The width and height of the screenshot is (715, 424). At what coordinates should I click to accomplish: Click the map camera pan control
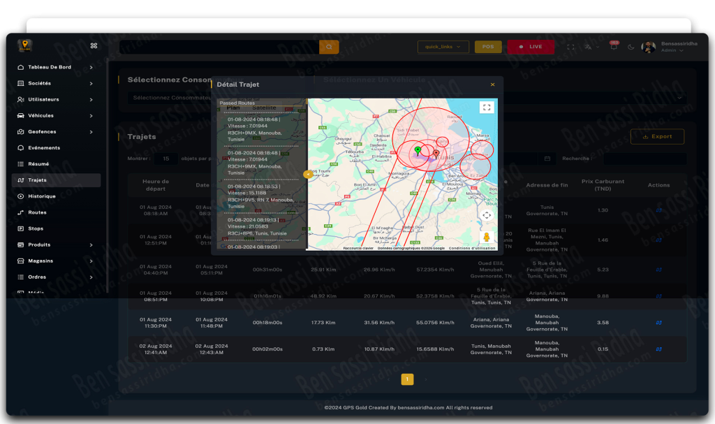(487, 215)
